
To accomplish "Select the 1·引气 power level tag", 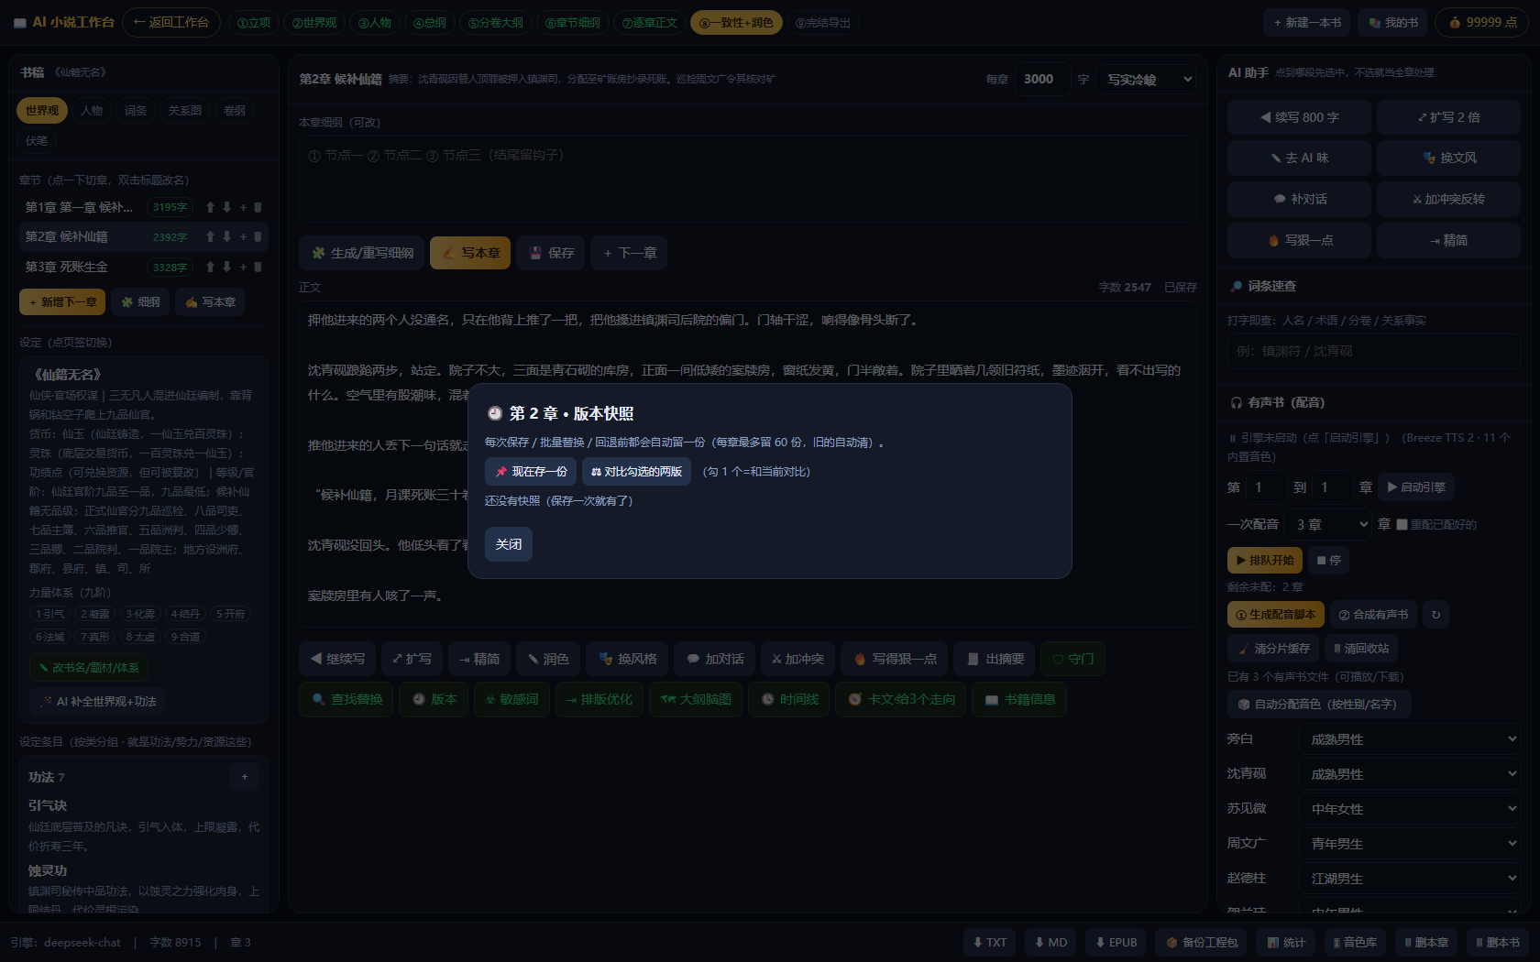I will pos(49,614).
